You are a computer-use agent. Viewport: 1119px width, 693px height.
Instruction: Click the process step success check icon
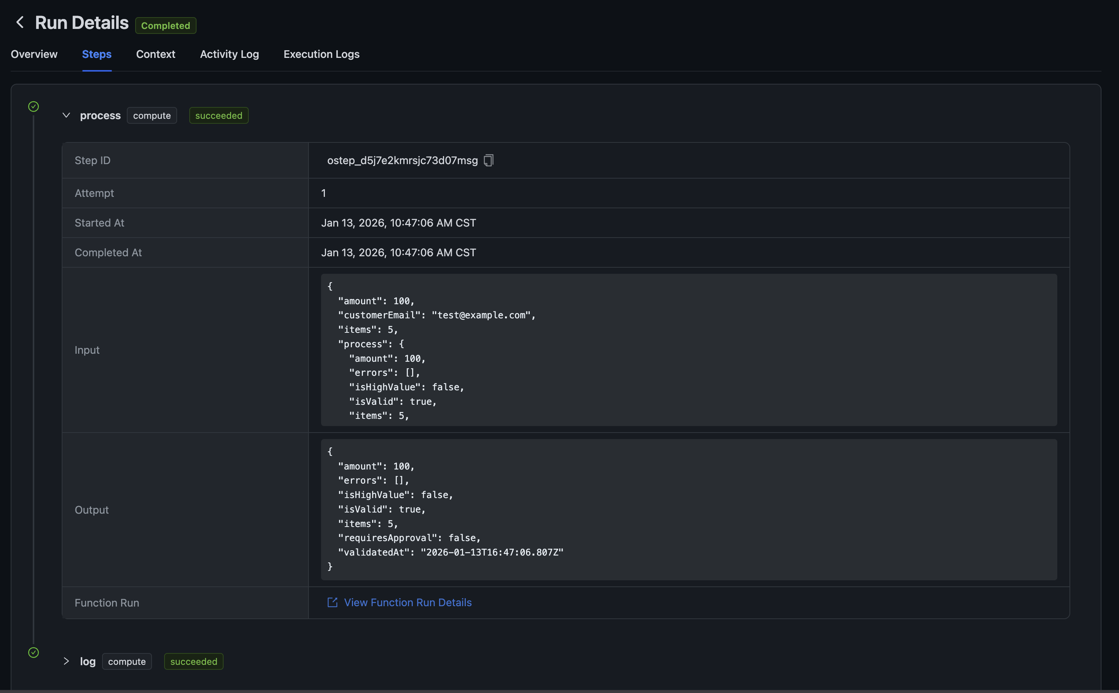point(34,107)
